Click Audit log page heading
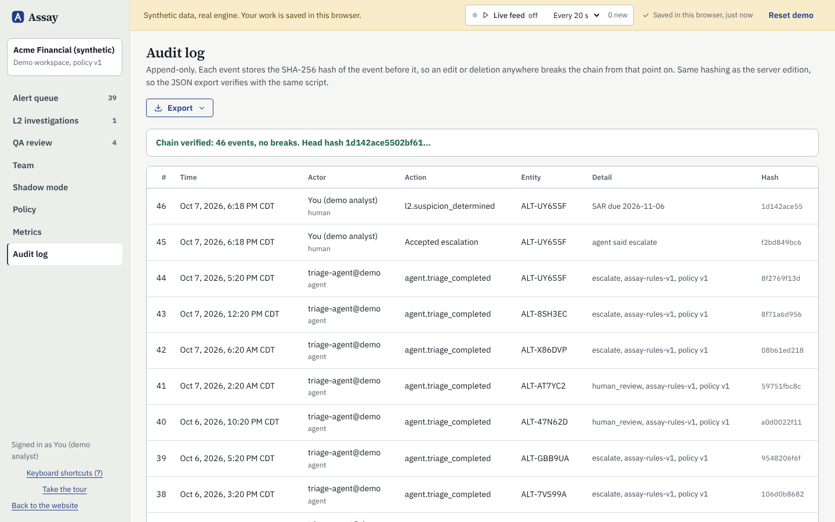 click(176, 53)
